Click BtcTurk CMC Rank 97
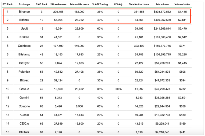Image resolution: width=205 pixels, height=136 pixels. (42, 132)
